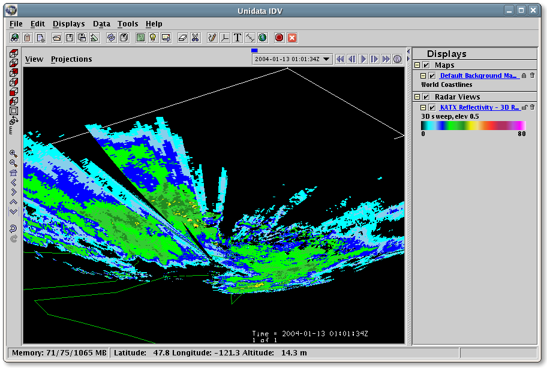Viewport: 547px width, 368px height.
Task: Click the light bulb icon in the toolbar
Action: 153,38
